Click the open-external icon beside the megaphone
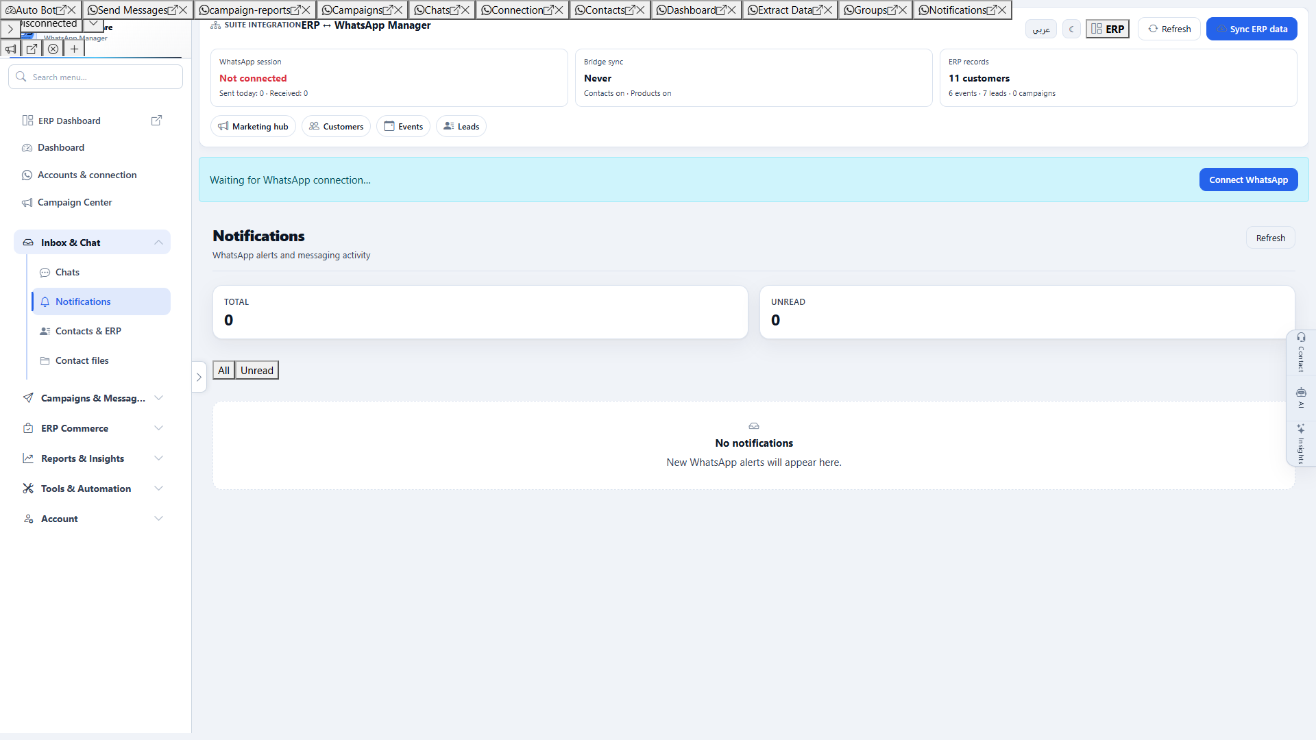The width and height of the screenshot is (1316, 740). coord(32,49)
